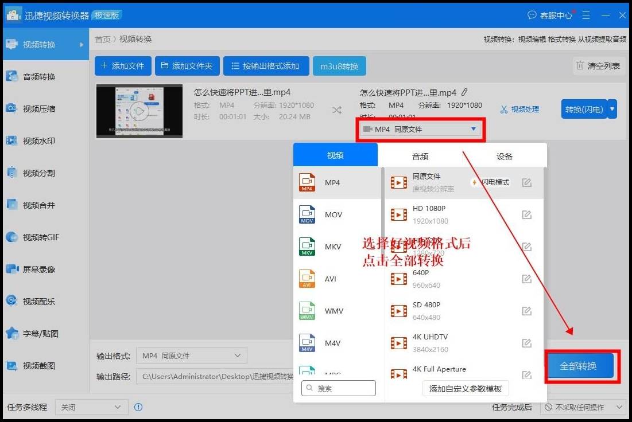Edit parameters of 同原文件 preset
This screenshot has width=632, height=422.
[527, 182]
